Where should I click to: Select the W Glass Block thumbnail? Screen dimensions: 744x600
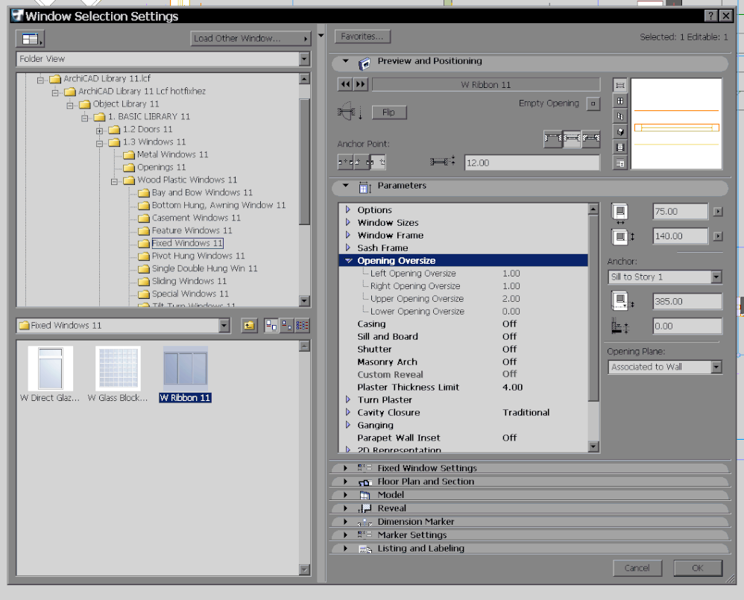coord(118,370)
